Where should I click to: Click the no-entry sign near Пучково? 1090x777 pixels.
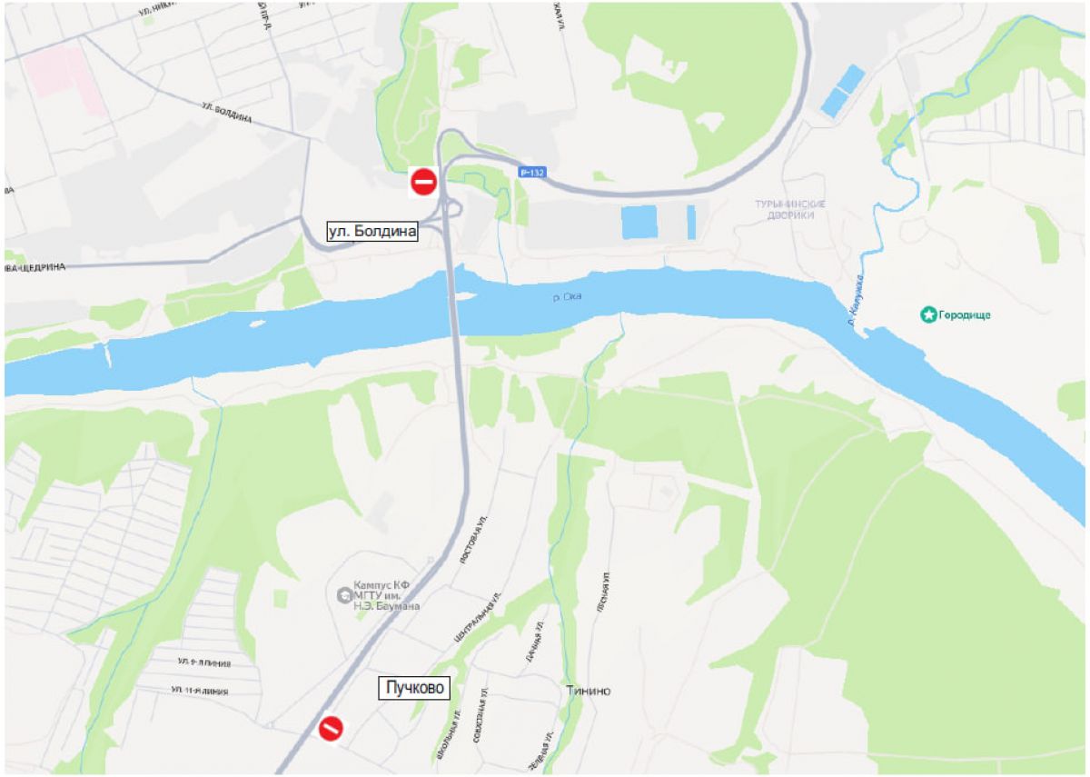coord(331,728)
